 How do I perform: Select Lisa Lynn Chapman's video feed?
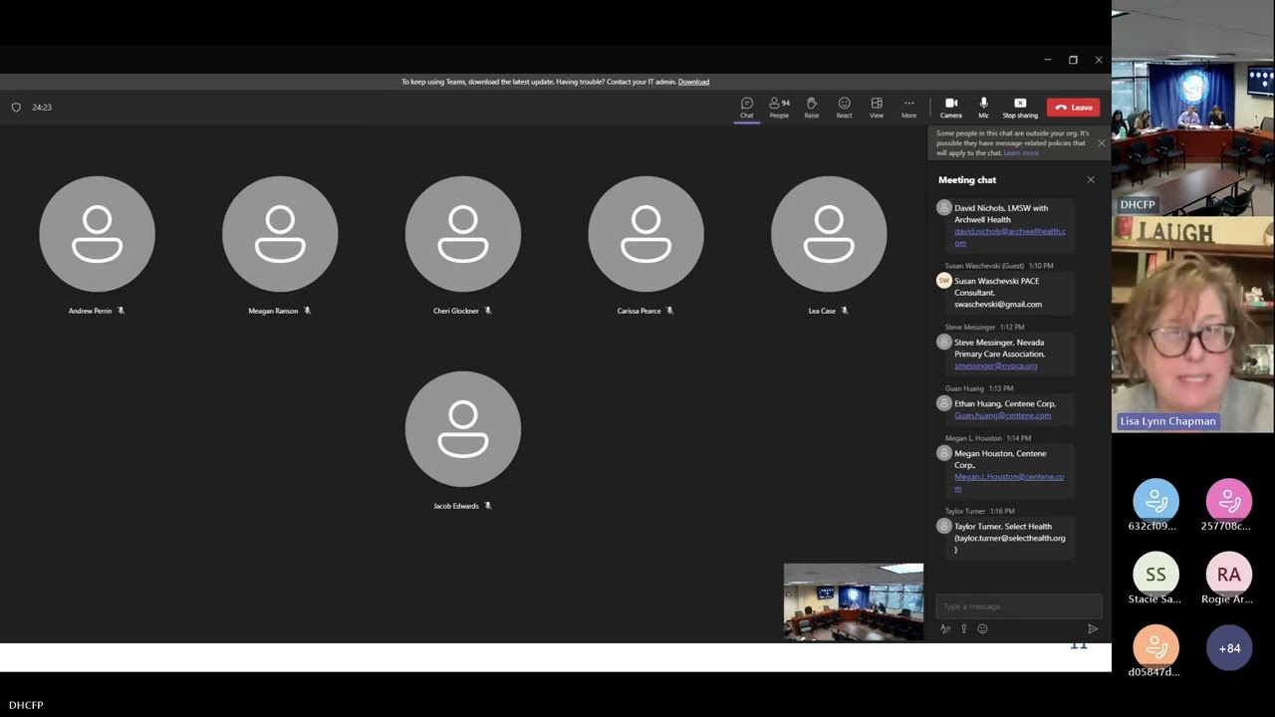pos(1193,325)
